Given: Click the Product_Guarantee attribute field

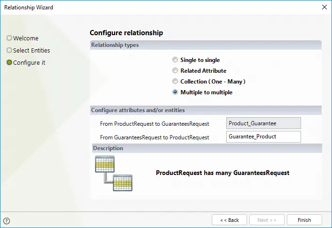Looking at the screenshot, I should pyautogui.click(x=263, y=123).
